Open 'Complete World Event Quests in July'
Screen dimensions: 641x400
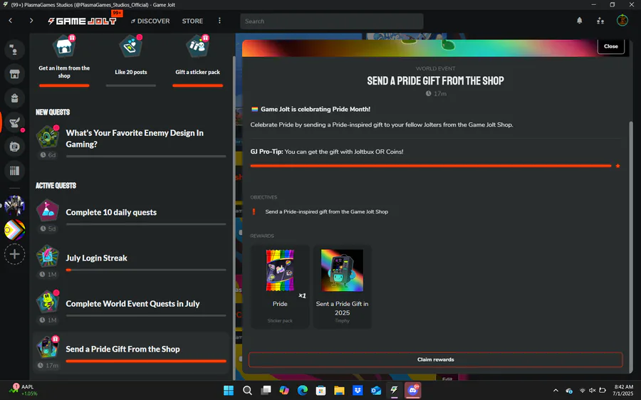[131, 308]
